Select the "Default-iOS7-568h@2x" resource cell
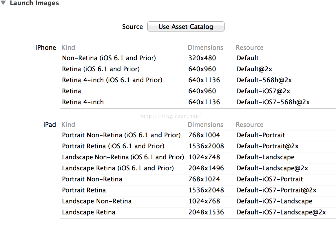The width and height of the screenshot is (336, 226). (x=273, y=102)
